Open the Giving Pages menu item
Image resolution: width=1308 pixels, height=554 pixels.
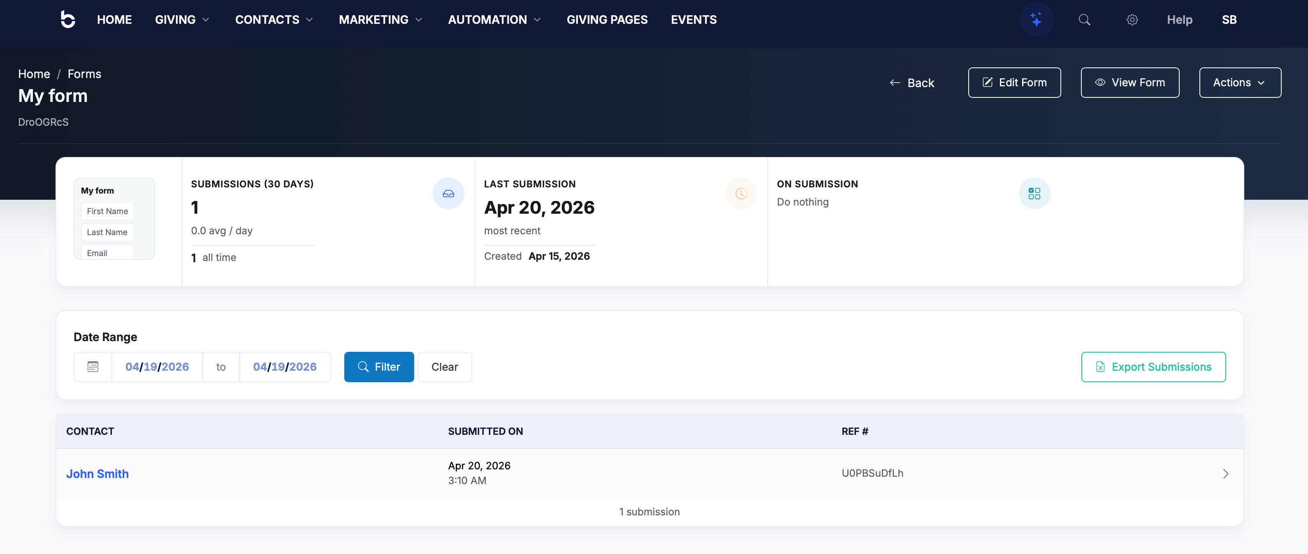click(607, 19)
